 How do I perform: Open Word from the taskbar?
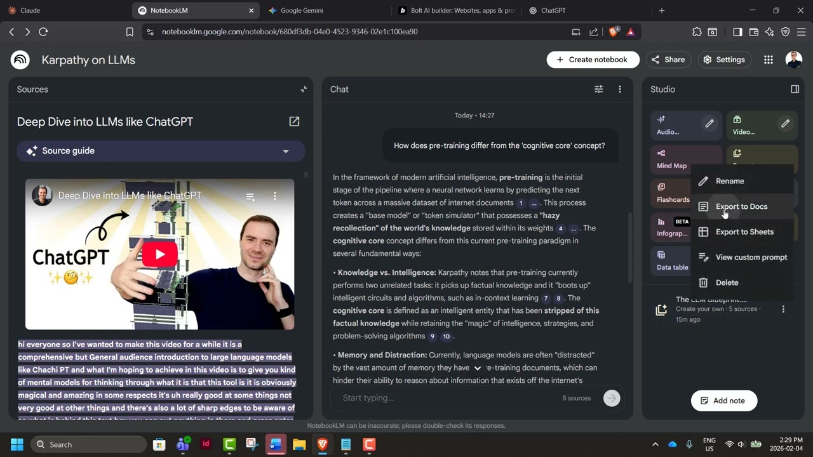pyautogui.click(x=276, y=444)
